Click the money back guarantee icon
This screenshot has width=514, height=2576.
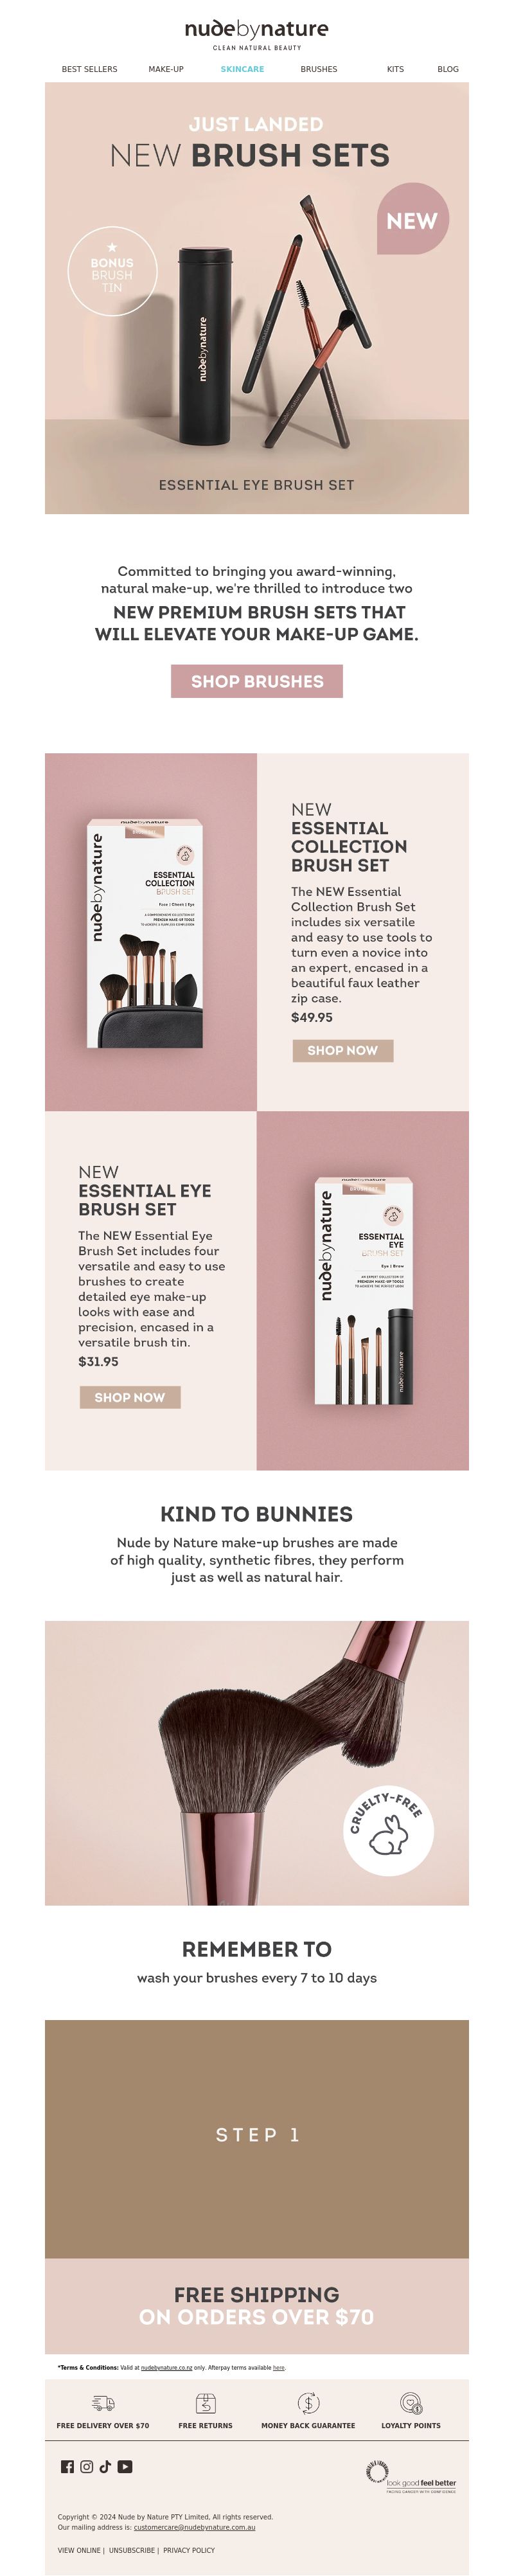click(x=308, y=2403)
